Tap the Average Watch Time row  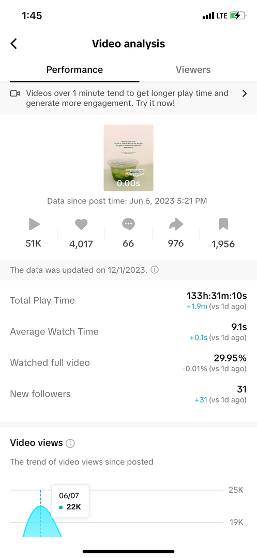point(128,332)
